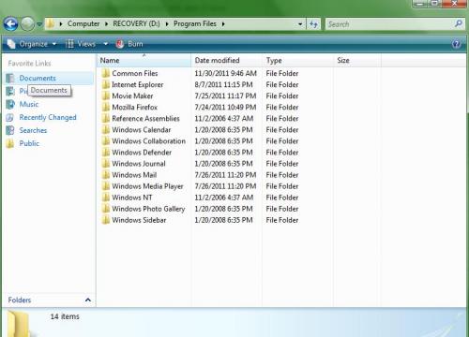Sort by Type column header
This screenshot has height=337, width=469.
pos(297,61)
